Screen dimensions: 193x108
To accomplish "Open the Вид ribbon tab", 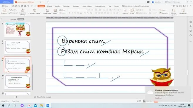I will point(110,6).
